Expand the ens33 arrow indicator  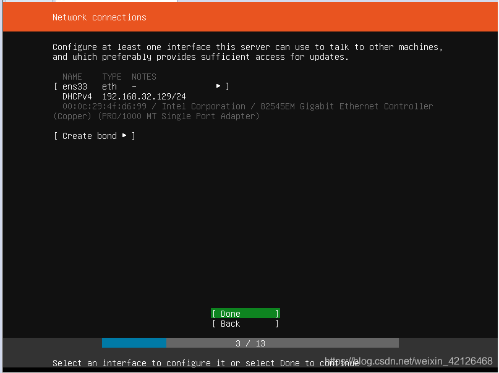(x=218, y=86)
